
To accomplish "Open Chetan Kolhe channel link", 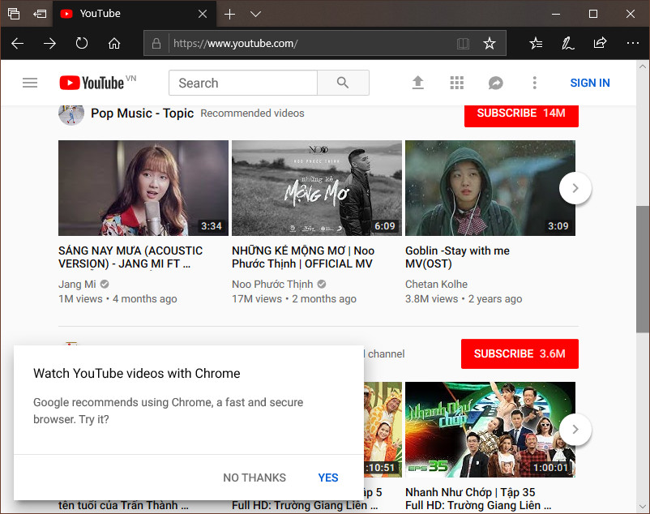I will point(436,284).
